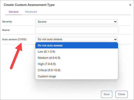This screenshot has height=100, width=134.
Task: Click into the Name input field
Action: coord(77,30)
